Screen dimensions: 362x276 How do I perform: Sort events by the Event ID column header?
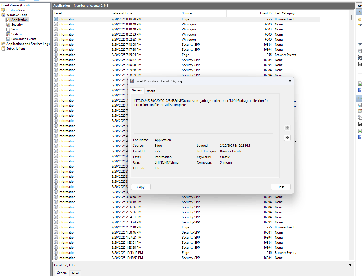[x=250, y=13]
